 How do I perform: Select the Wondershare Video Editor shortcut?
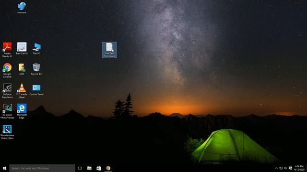coord(7,132)
